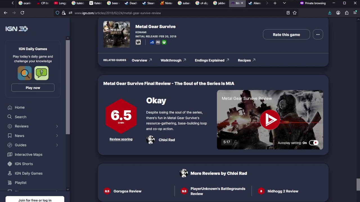The image size is (360, 202).
Task: Click the Search magnifier icon in the sidebar
Action: (10, 117)
